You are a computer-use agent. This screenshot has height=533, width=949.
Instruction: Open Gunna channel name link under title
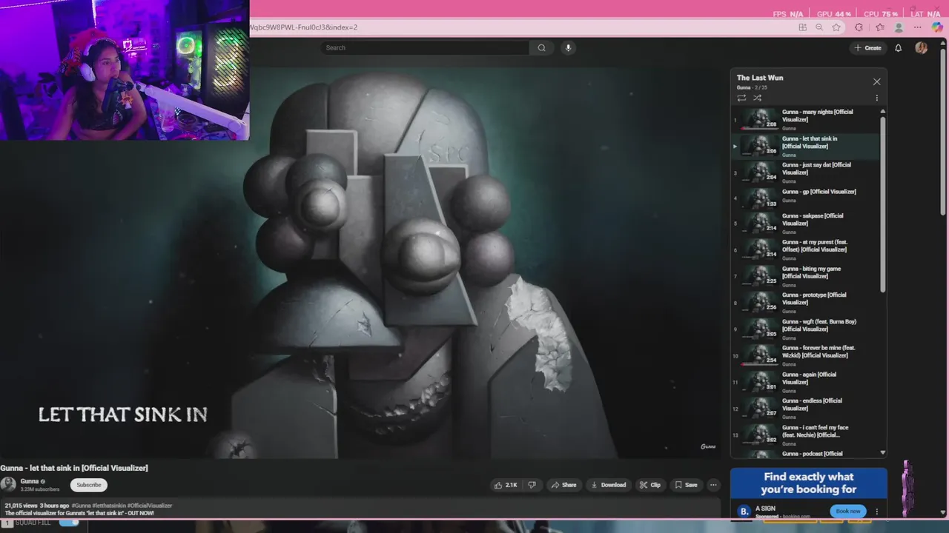tap(30, 481)
